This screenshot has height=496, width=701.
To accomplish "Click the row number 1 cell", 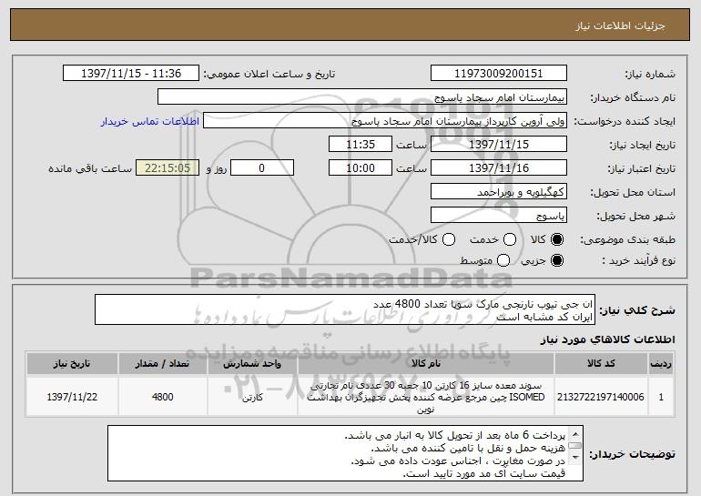I will (661, 397).
